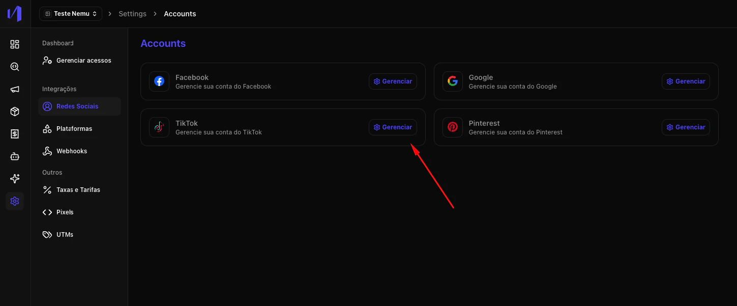Open Taxas e Tarifas in sidebar
This screenshot has height=306, width=737.
(79, 190)
